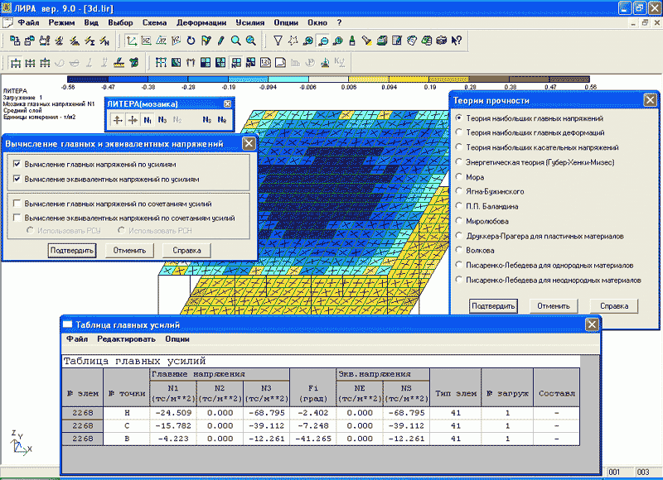The height and width of the screenshot is (480, 663).
Task: Click the context help arrow icon
Action: [456, 40]
